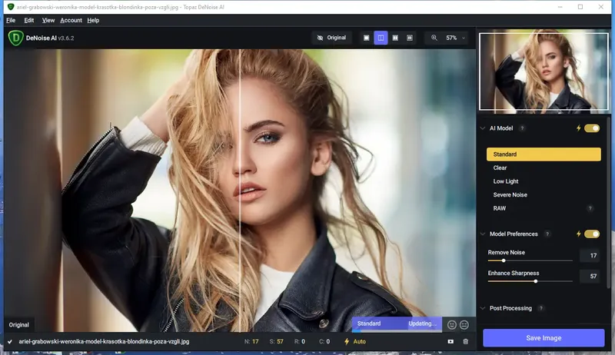615x355 pixels.
Task: Click the split view divider line
Action: click(240, 191)
